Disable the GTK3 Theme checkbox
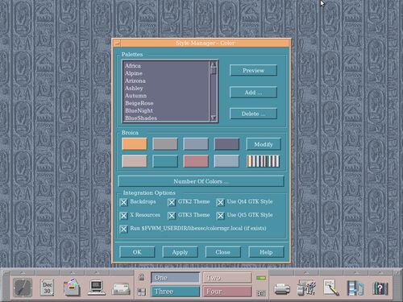 click(172, 216)
